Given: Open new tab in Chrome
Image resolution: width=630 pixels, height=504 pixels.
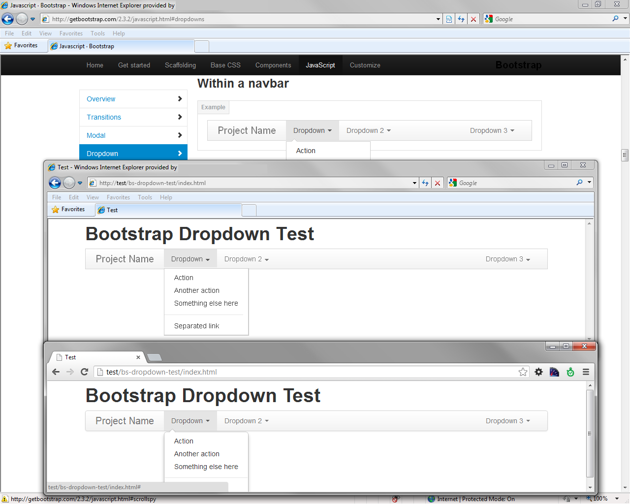Looking at the screenshot, I should pos(155,357).
